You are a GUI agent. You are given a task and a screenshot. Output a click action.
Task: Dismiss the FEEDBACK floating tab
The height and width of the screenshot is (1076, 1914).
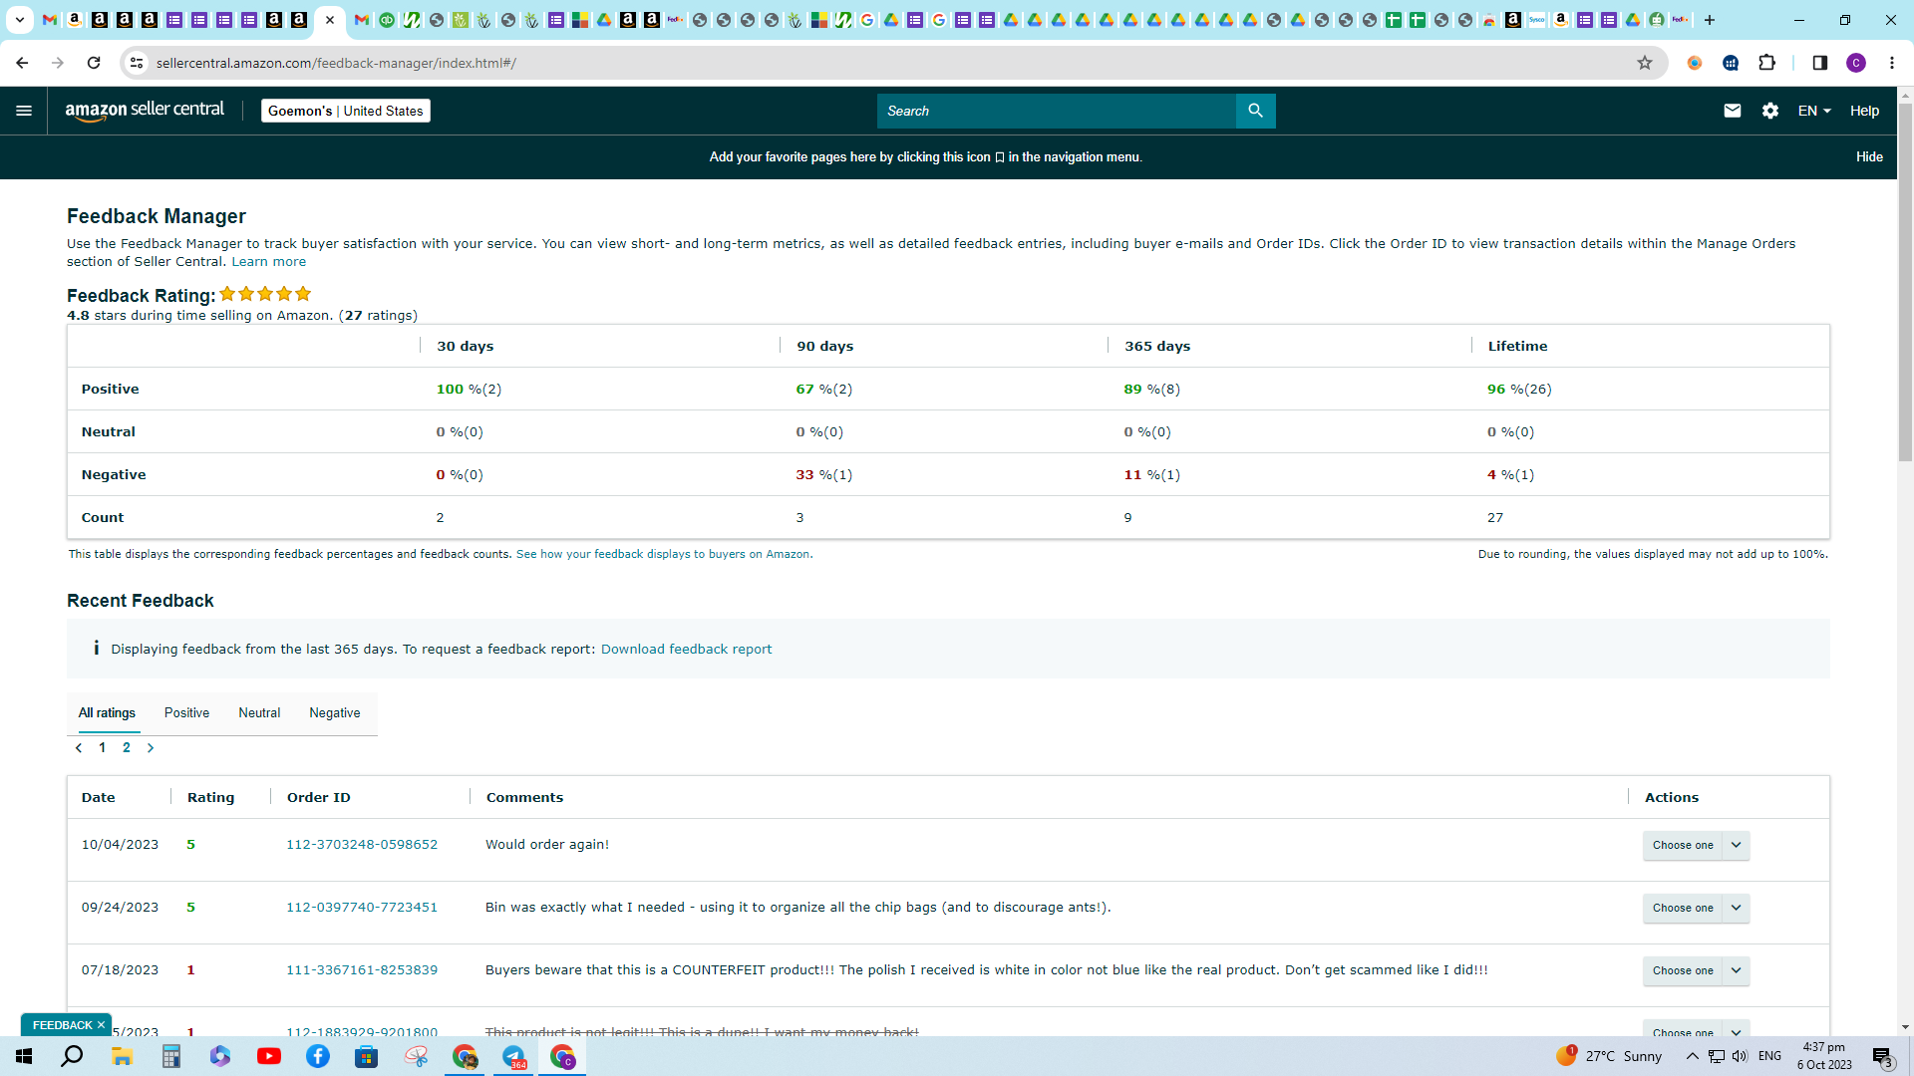tap(101, 1025)
